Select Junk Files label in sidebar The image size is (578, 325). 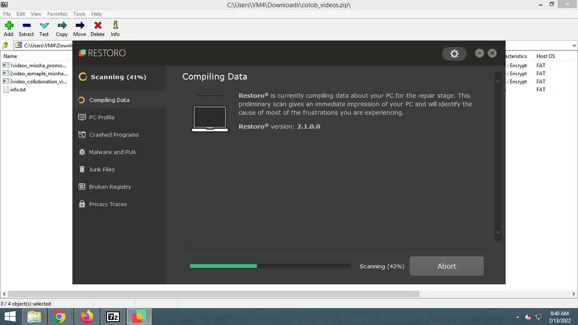(x=102, y=169)
